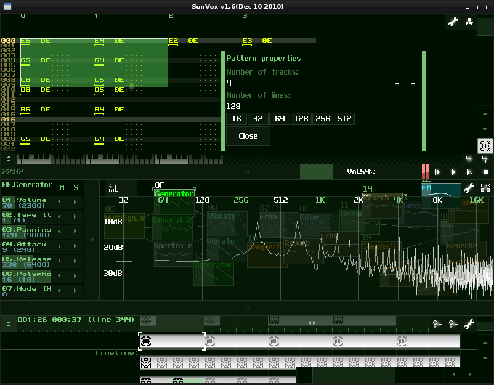Screen dimensions: 494x385
Task: Raise the keyboard octave with OCT+
Action: point(485,159)
